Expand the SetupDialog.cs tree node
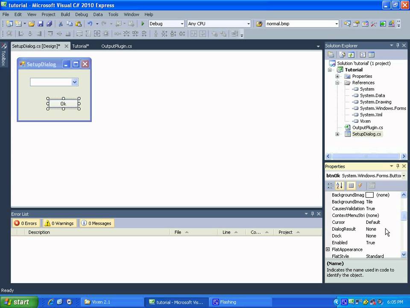The height and width of the screenshot is (308, 410). (337, 134)
